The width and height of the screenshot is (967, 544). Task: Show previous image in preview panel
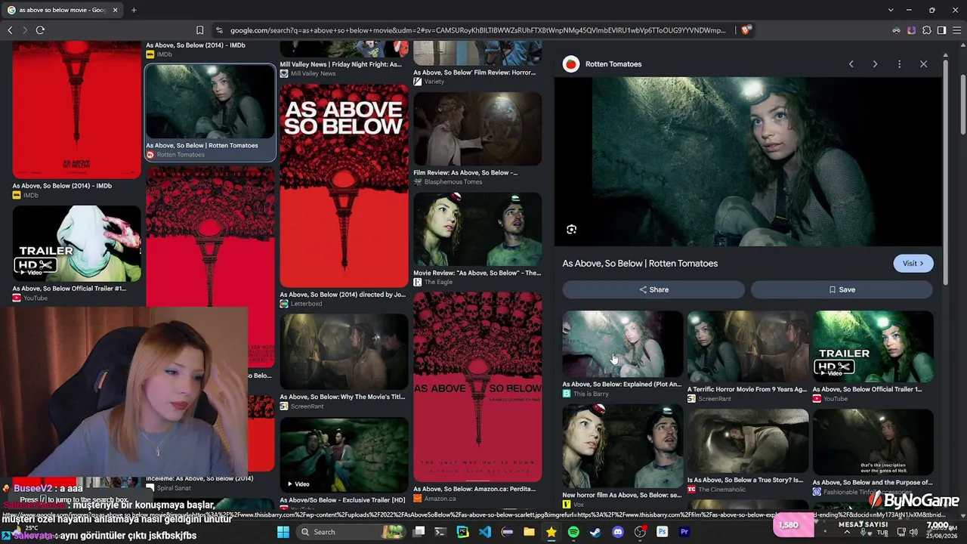pos(851,64)
